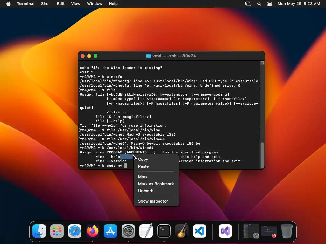326x244 pixels.
Task: Click the "Undefined error: 0" line
Action: point(160,85)
